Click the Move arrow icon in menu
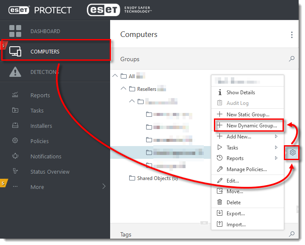The height and width of the screenshot is (245, 305). click(x=219, y=191)
